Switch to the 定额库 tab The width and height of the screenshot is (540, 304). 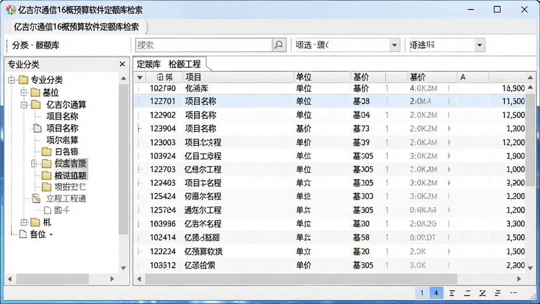pyautogui.click(x=149, y=64)
